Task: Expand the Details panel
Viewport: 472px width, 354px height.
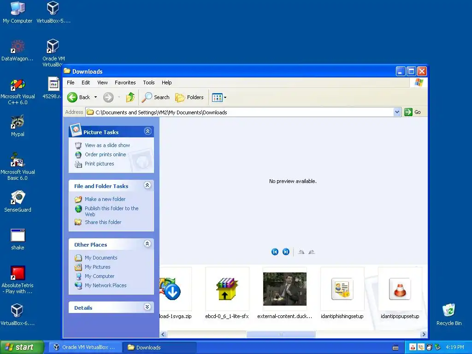Action: click(147, 307)
